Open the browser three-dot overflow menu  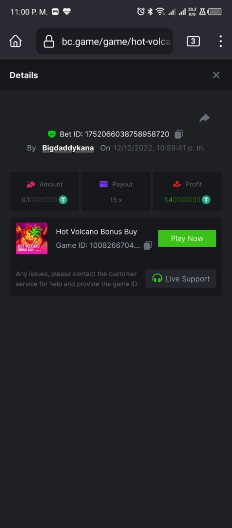(x=221, y=41)
